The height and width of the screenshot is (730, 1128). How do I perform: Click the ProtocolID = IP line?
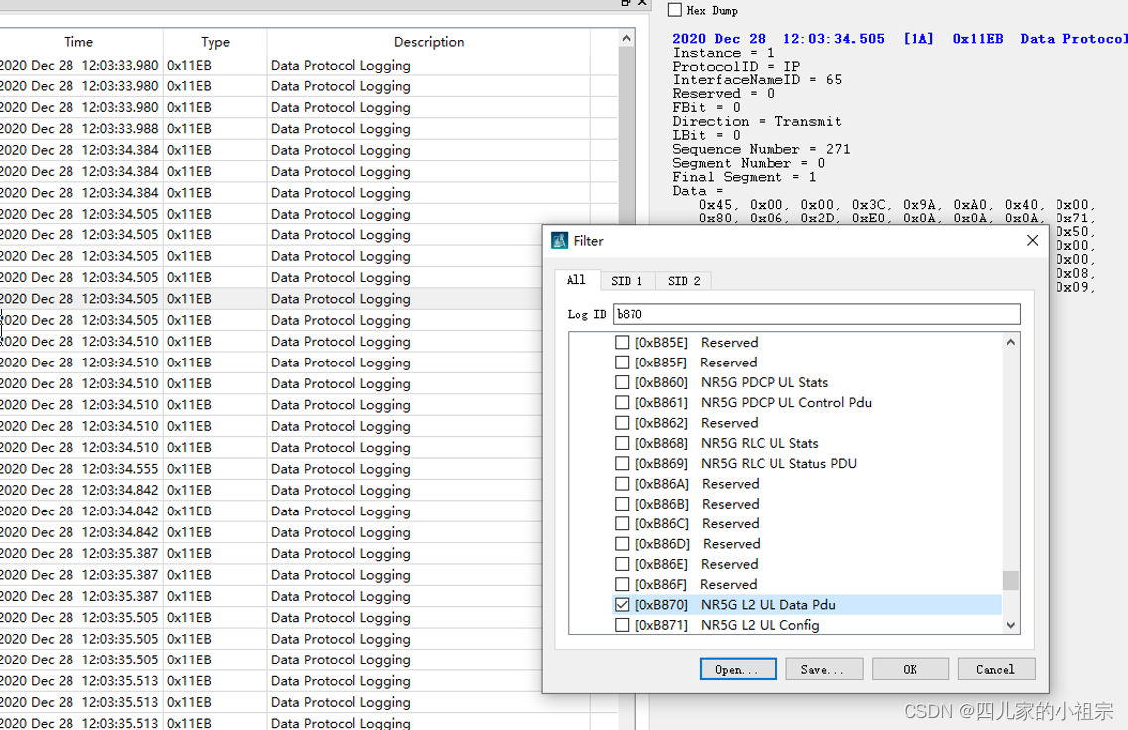tap(736, 67)
